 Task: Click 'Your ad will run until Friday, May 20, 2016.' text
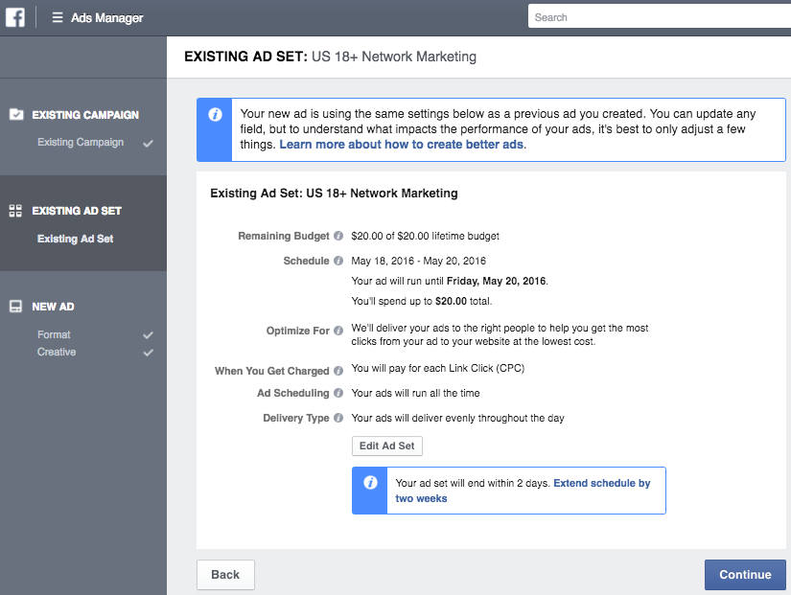point(450,281)
